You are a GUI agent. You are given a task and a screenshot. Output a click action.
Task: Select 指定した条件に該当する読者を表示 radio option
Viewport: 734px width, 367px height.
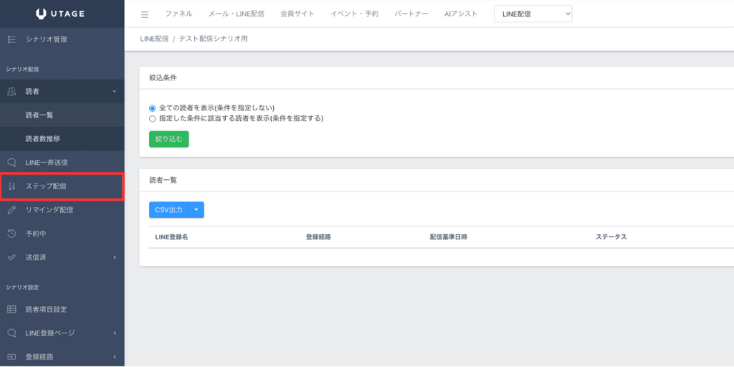pyautogui.click(x=152, y=119)
